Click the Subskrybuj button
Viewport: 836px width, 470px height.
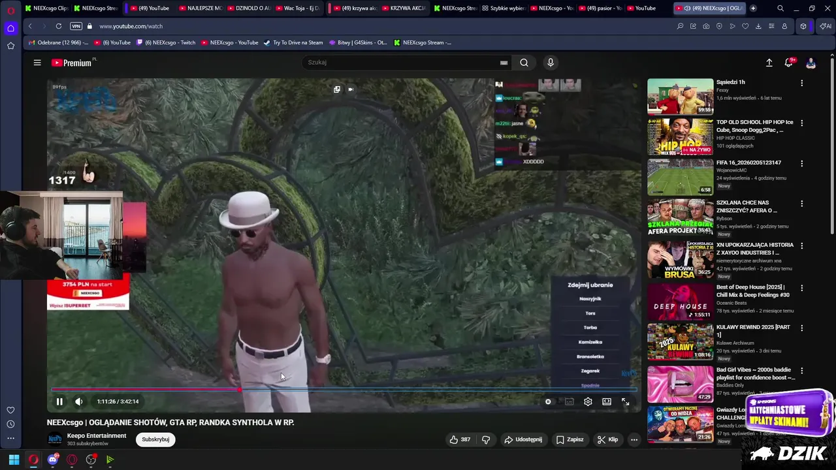tap(155, 439)
